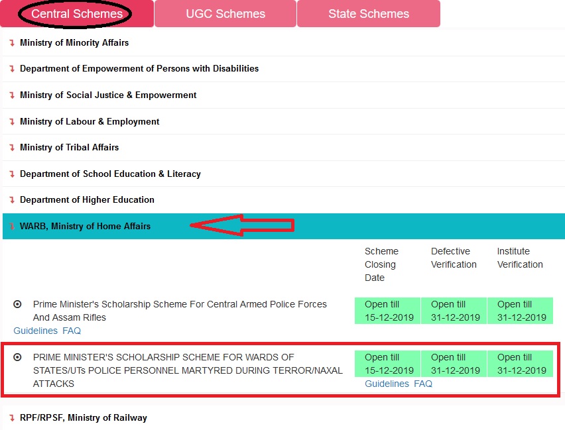Click green Scheme Closing Date cell for States/UTs scheme

pos(387,364)
